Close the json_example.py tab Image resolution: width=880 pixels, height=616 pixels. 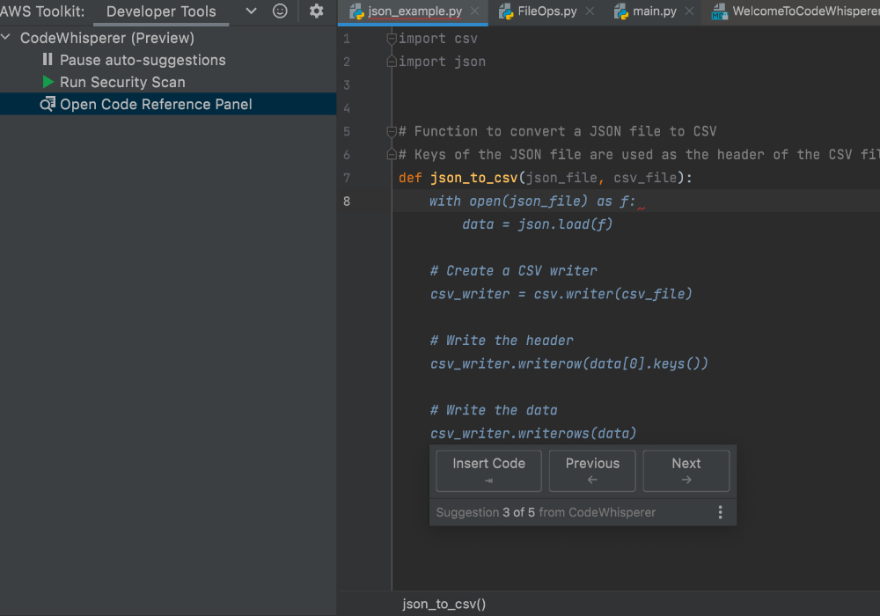pyautogui.click(x=474, y=11)
